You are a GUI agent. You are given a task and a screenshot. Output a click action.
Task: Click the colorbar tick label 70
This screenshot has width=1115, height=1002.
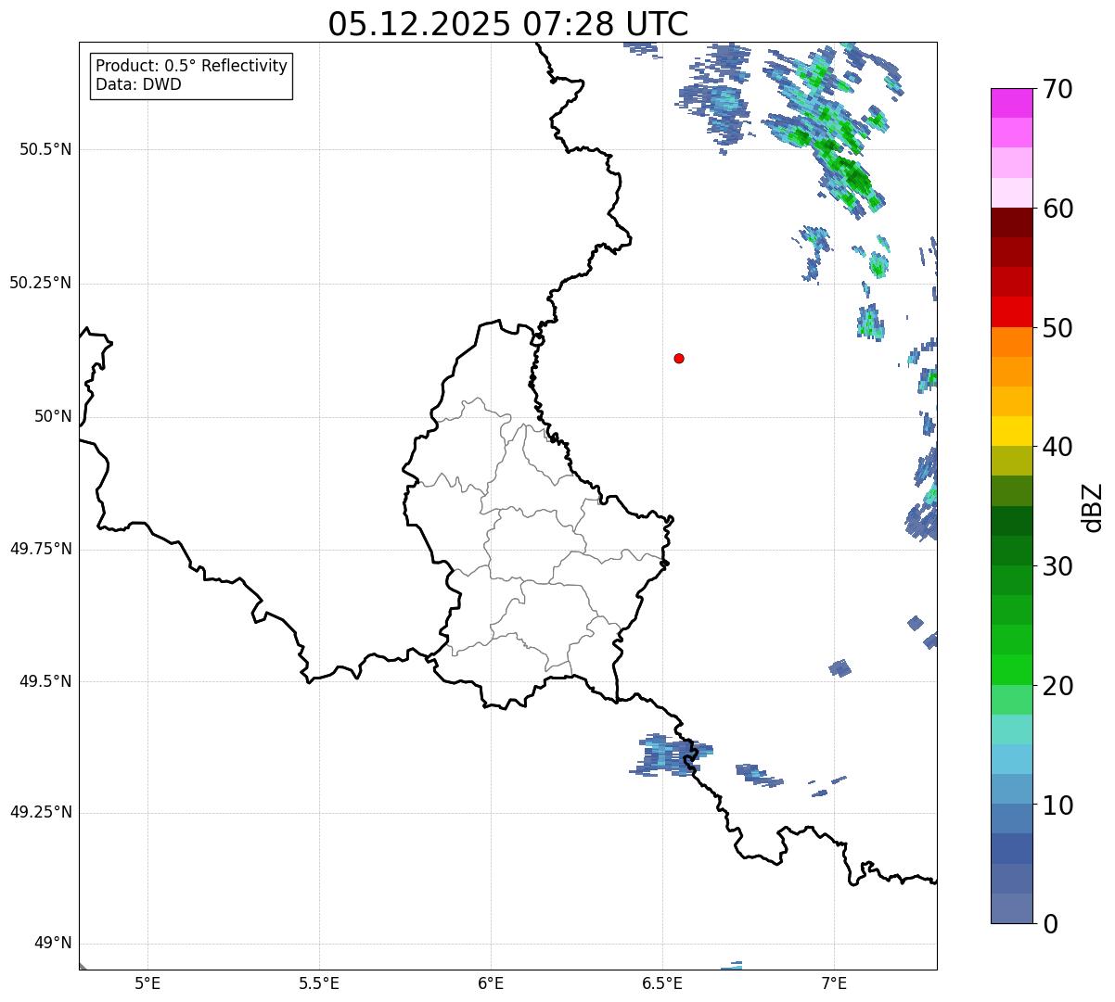pos(1057,89)
